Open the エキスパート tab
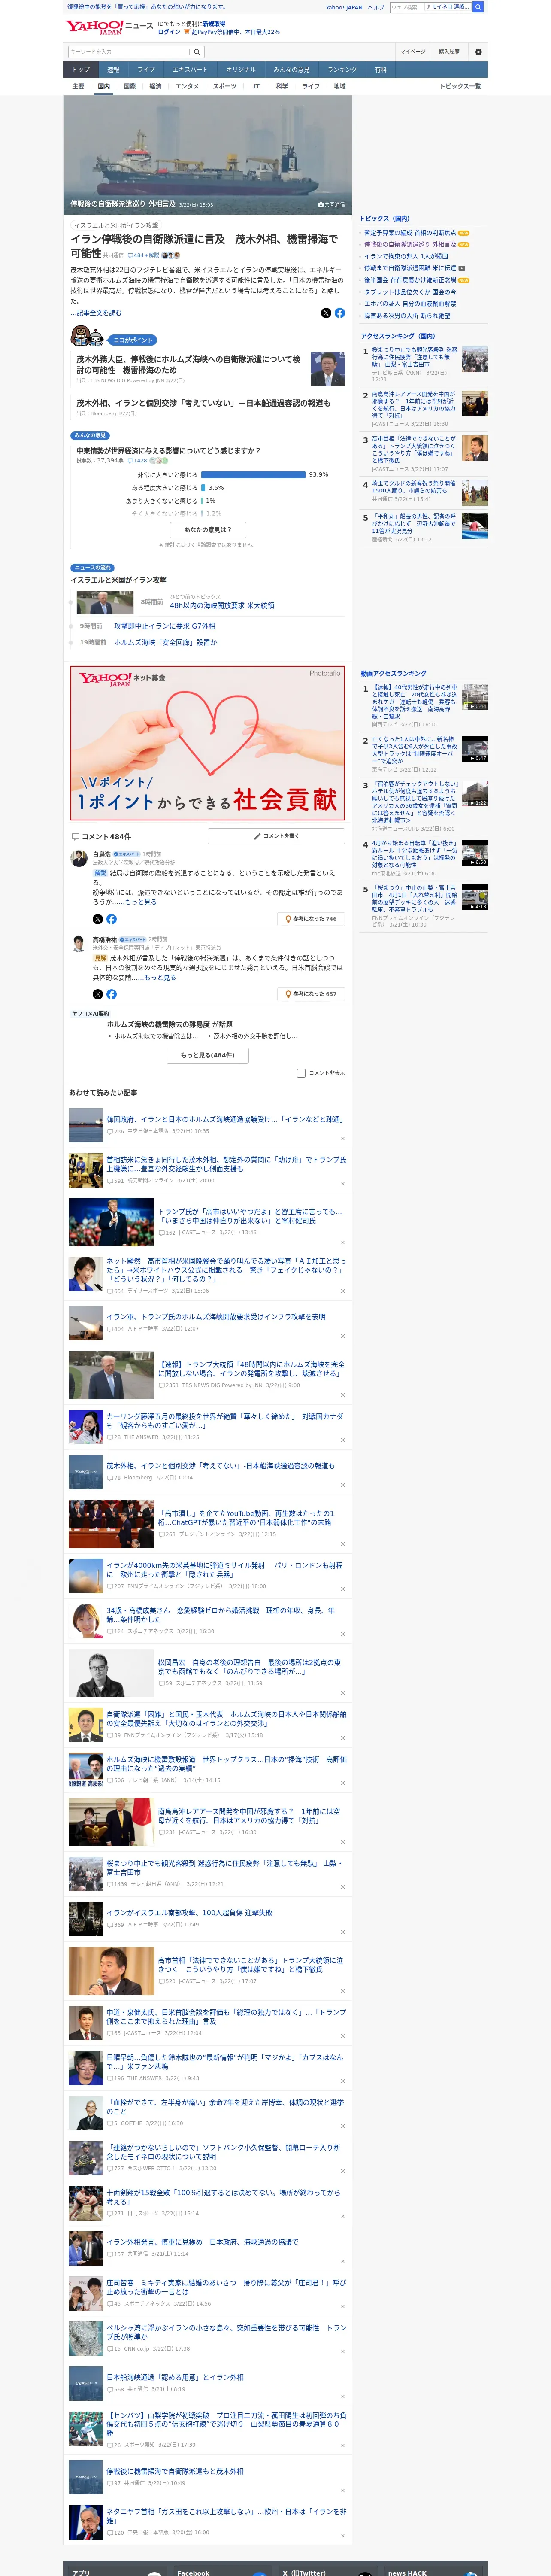The height and width of the screenshot is (2576, 551). coord(190,70)
